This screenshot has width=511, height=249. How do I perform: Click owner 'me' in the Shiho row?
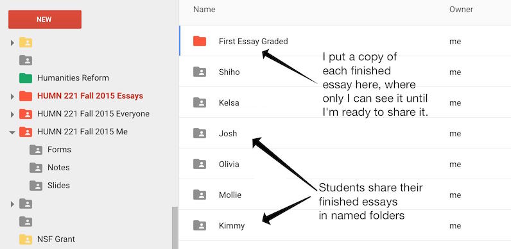click(455, 72)
